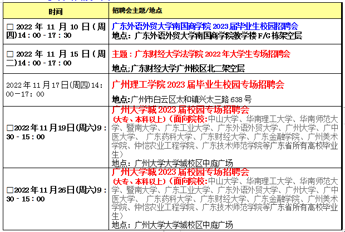This screenshot has height=232, width=345.
Task: Tick the checkbox for 2022年11月26日 session
Action: pos(10,190)
